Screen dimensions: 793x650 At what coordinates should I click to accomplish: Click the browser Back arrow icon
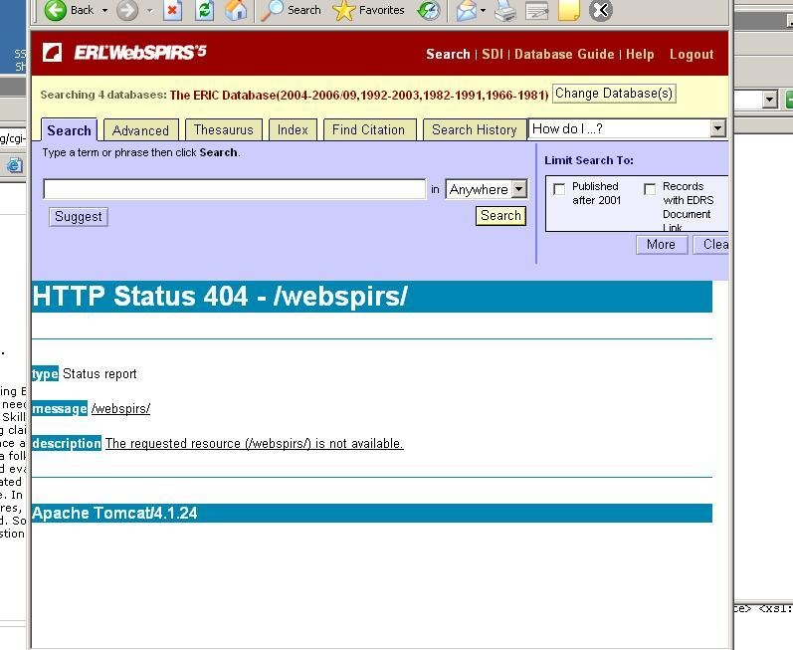(x=55, y=10)
